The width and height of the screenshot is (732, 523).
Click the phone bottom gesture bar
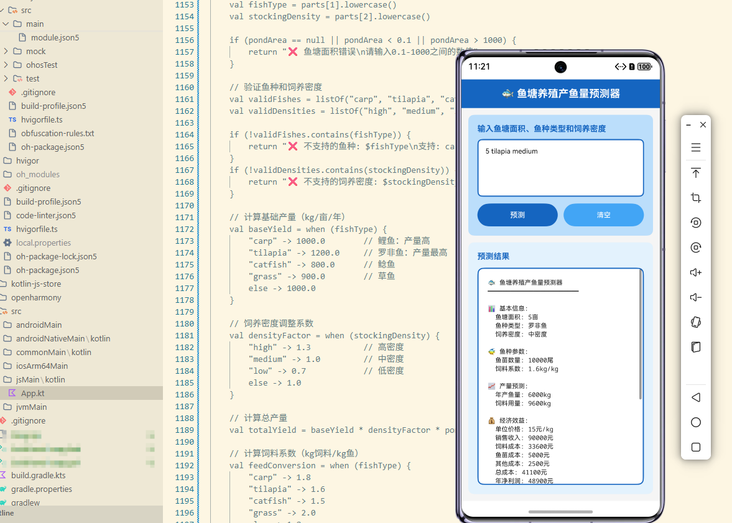click(560, 512)
